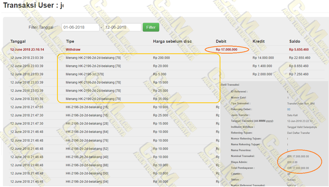Viewport: 329px width, 187px height.
Task: Click the Tanggal column header
Action: click(18, 41)
